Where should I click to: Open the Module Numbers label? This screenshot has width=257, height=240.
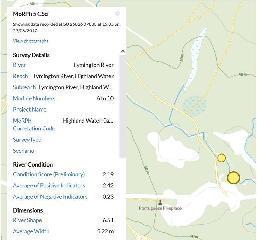pyautogui.click(x=34, y=99)
